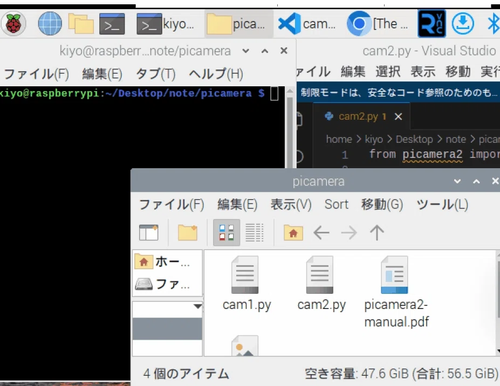This screenshot has width=500, height=386.
Task: Open VS Code's 編集 menu
Action: (353, 71)
